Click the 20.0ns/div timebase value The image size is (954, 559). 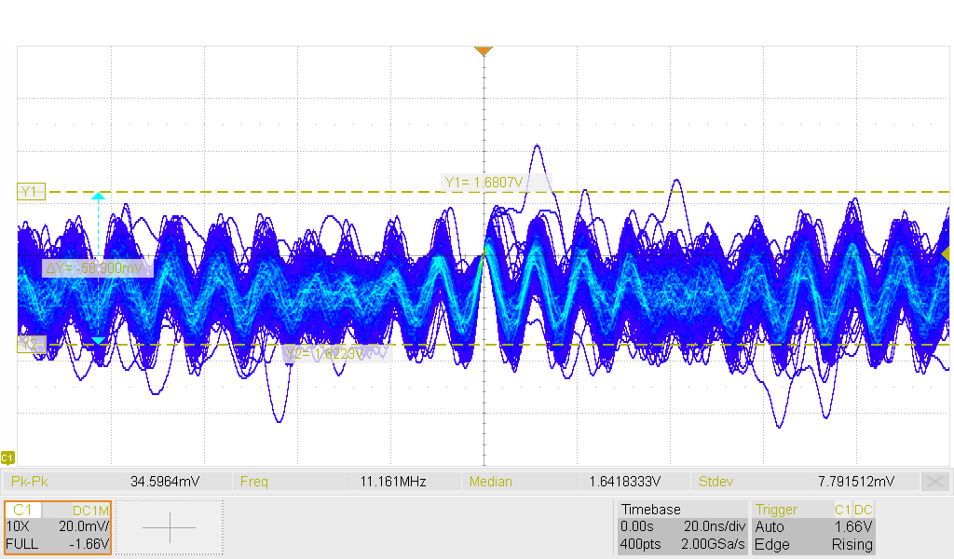tap(716, 527)
